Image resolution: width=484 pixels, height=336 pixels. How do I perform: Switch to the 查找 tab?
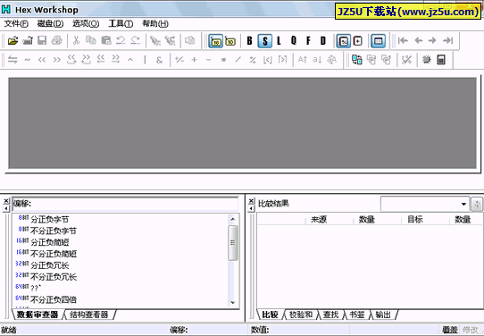point(331,315)
